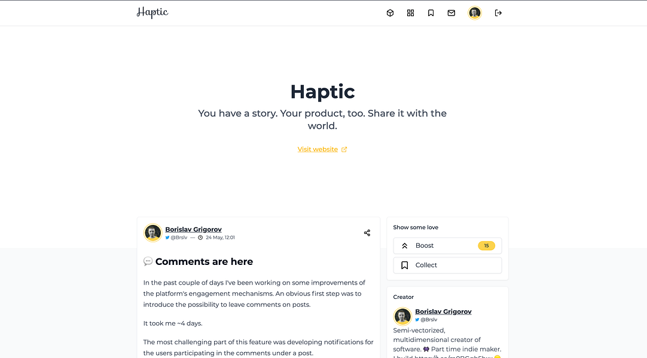Screen dimensions: 647x358
Task: Click the Show some love heading
Action: pos(416,227)
